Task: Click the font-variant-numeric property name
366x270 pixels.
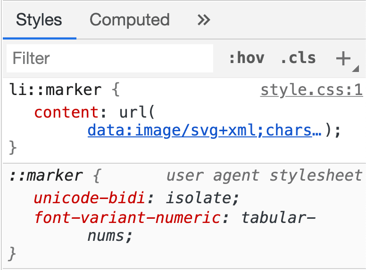Action: [x=126, y=218]
